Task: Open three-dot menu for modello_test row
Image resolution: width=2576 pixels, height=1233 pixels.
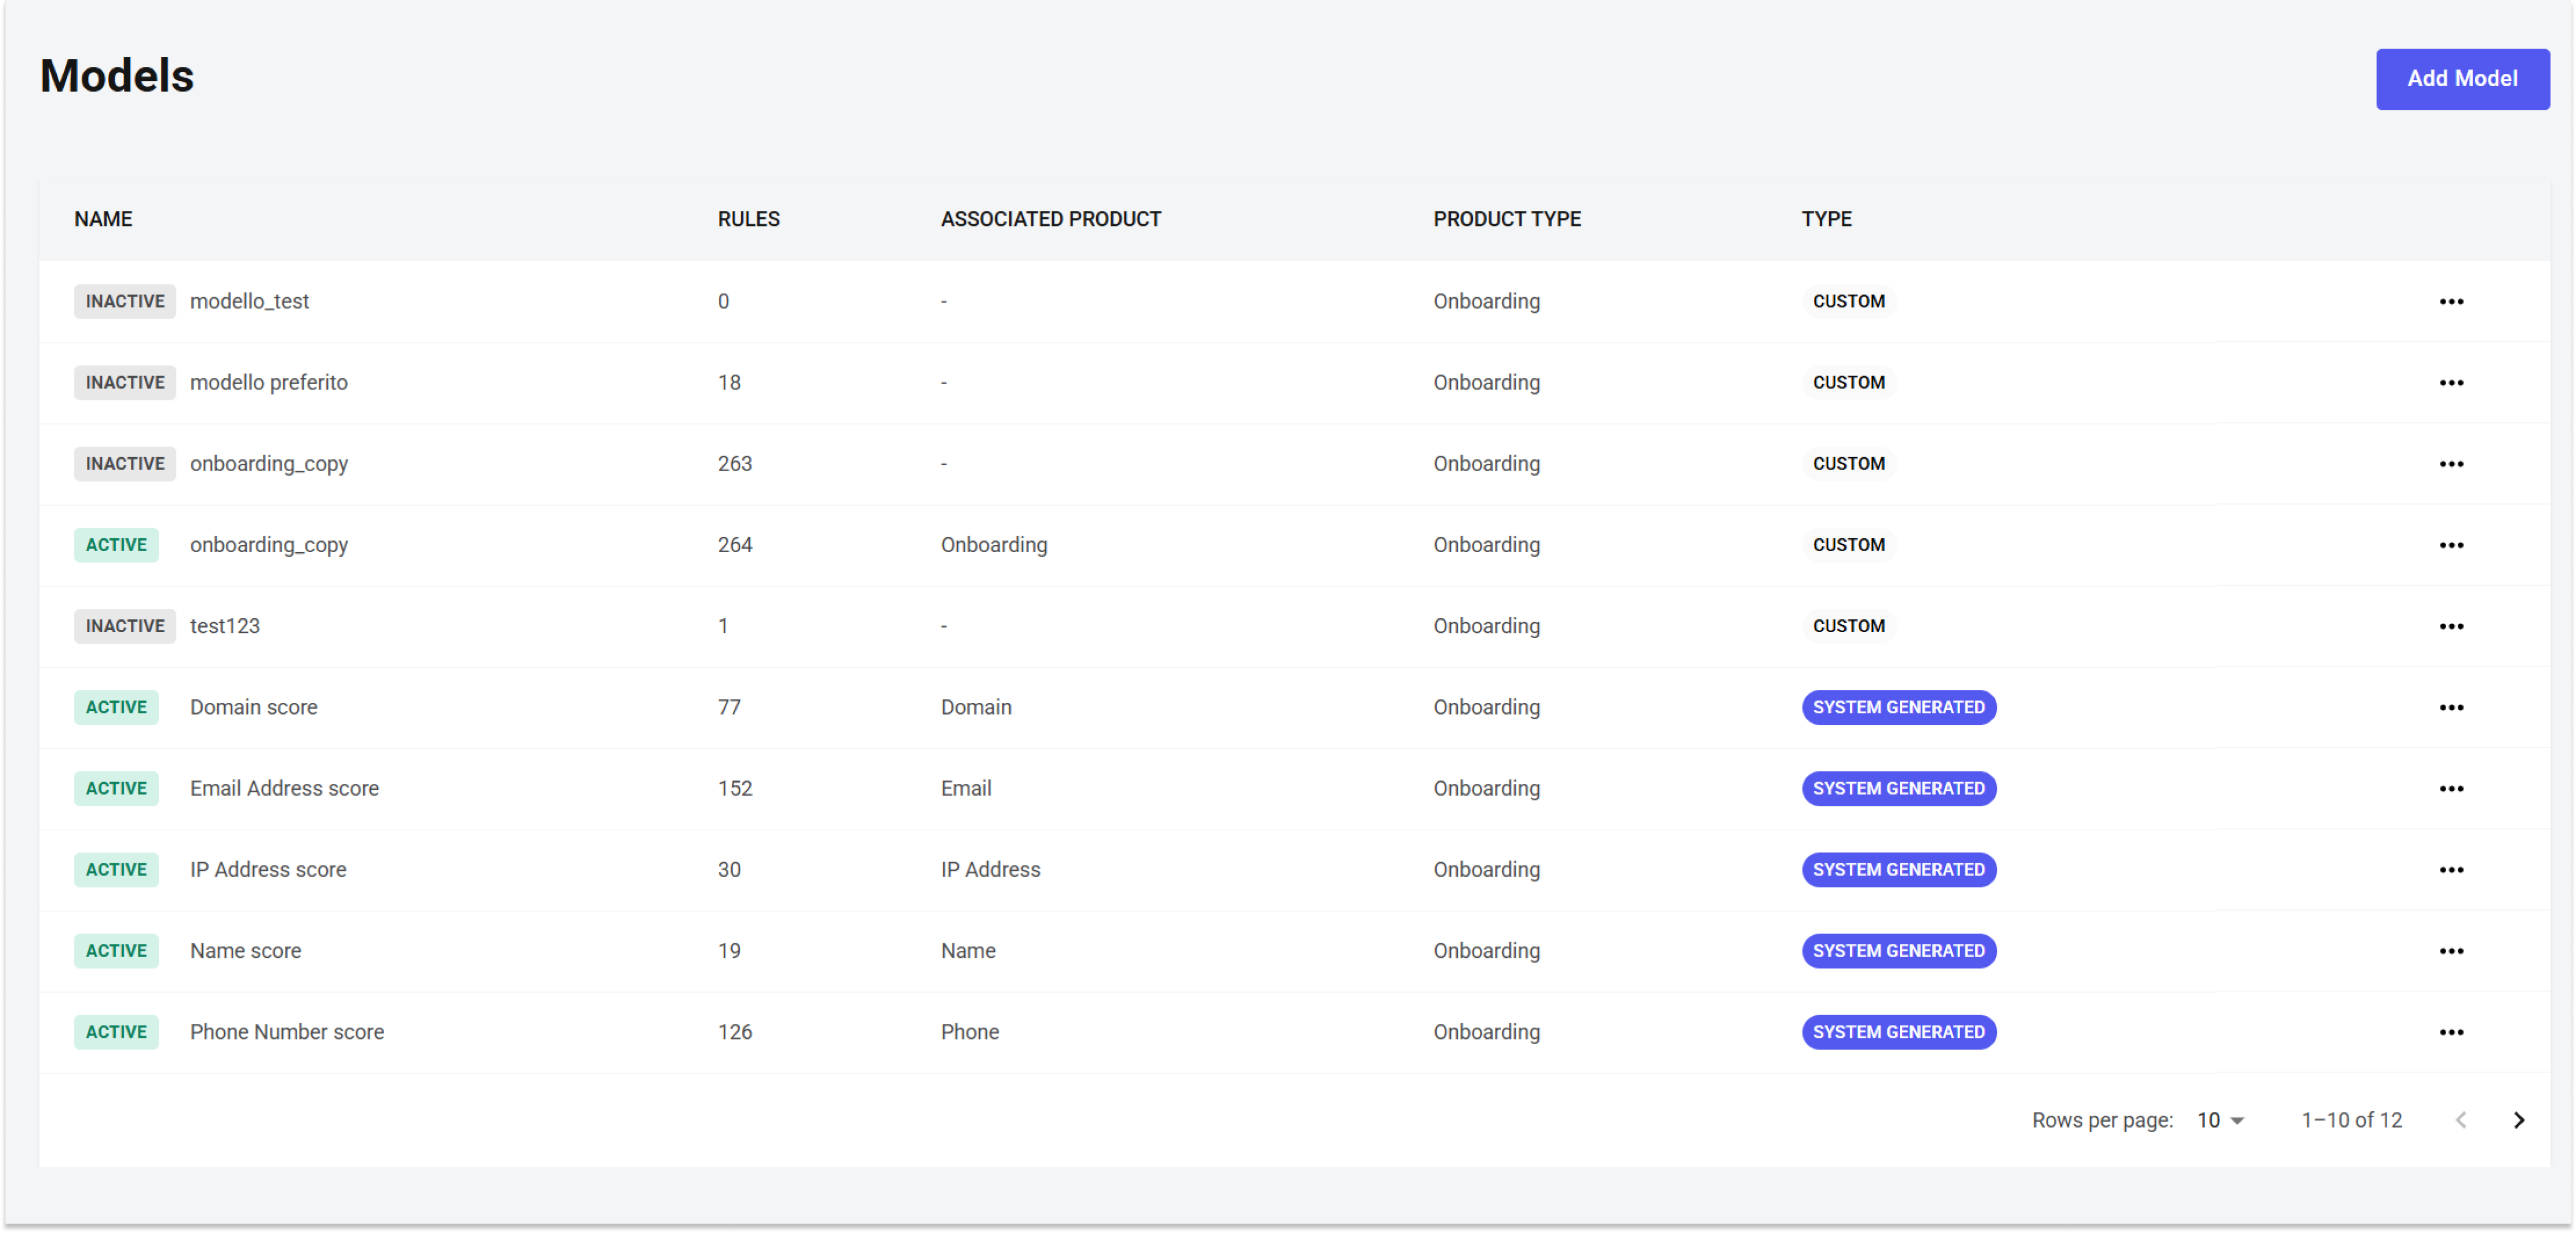Action: click(2450, 301)
